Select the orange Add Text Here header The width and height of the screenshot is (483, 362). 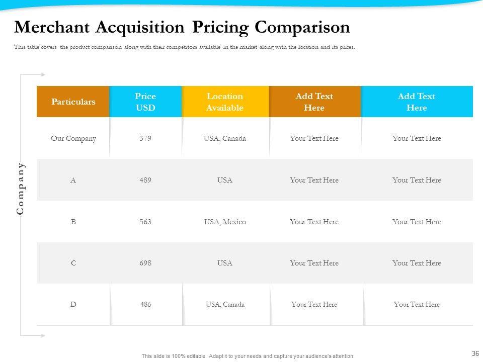point(314,102)
